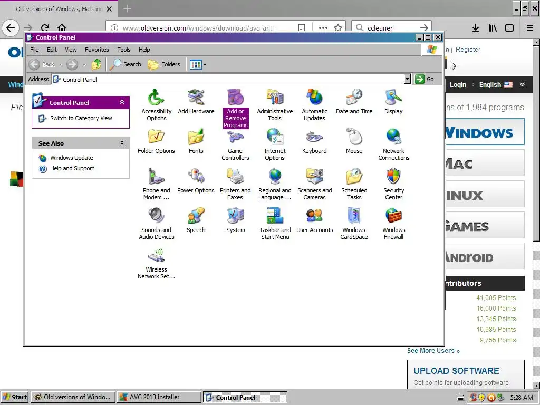This screenshot has width=540, height=405.
Task: Open Accessibility Options applet
Action: (156, 105)
